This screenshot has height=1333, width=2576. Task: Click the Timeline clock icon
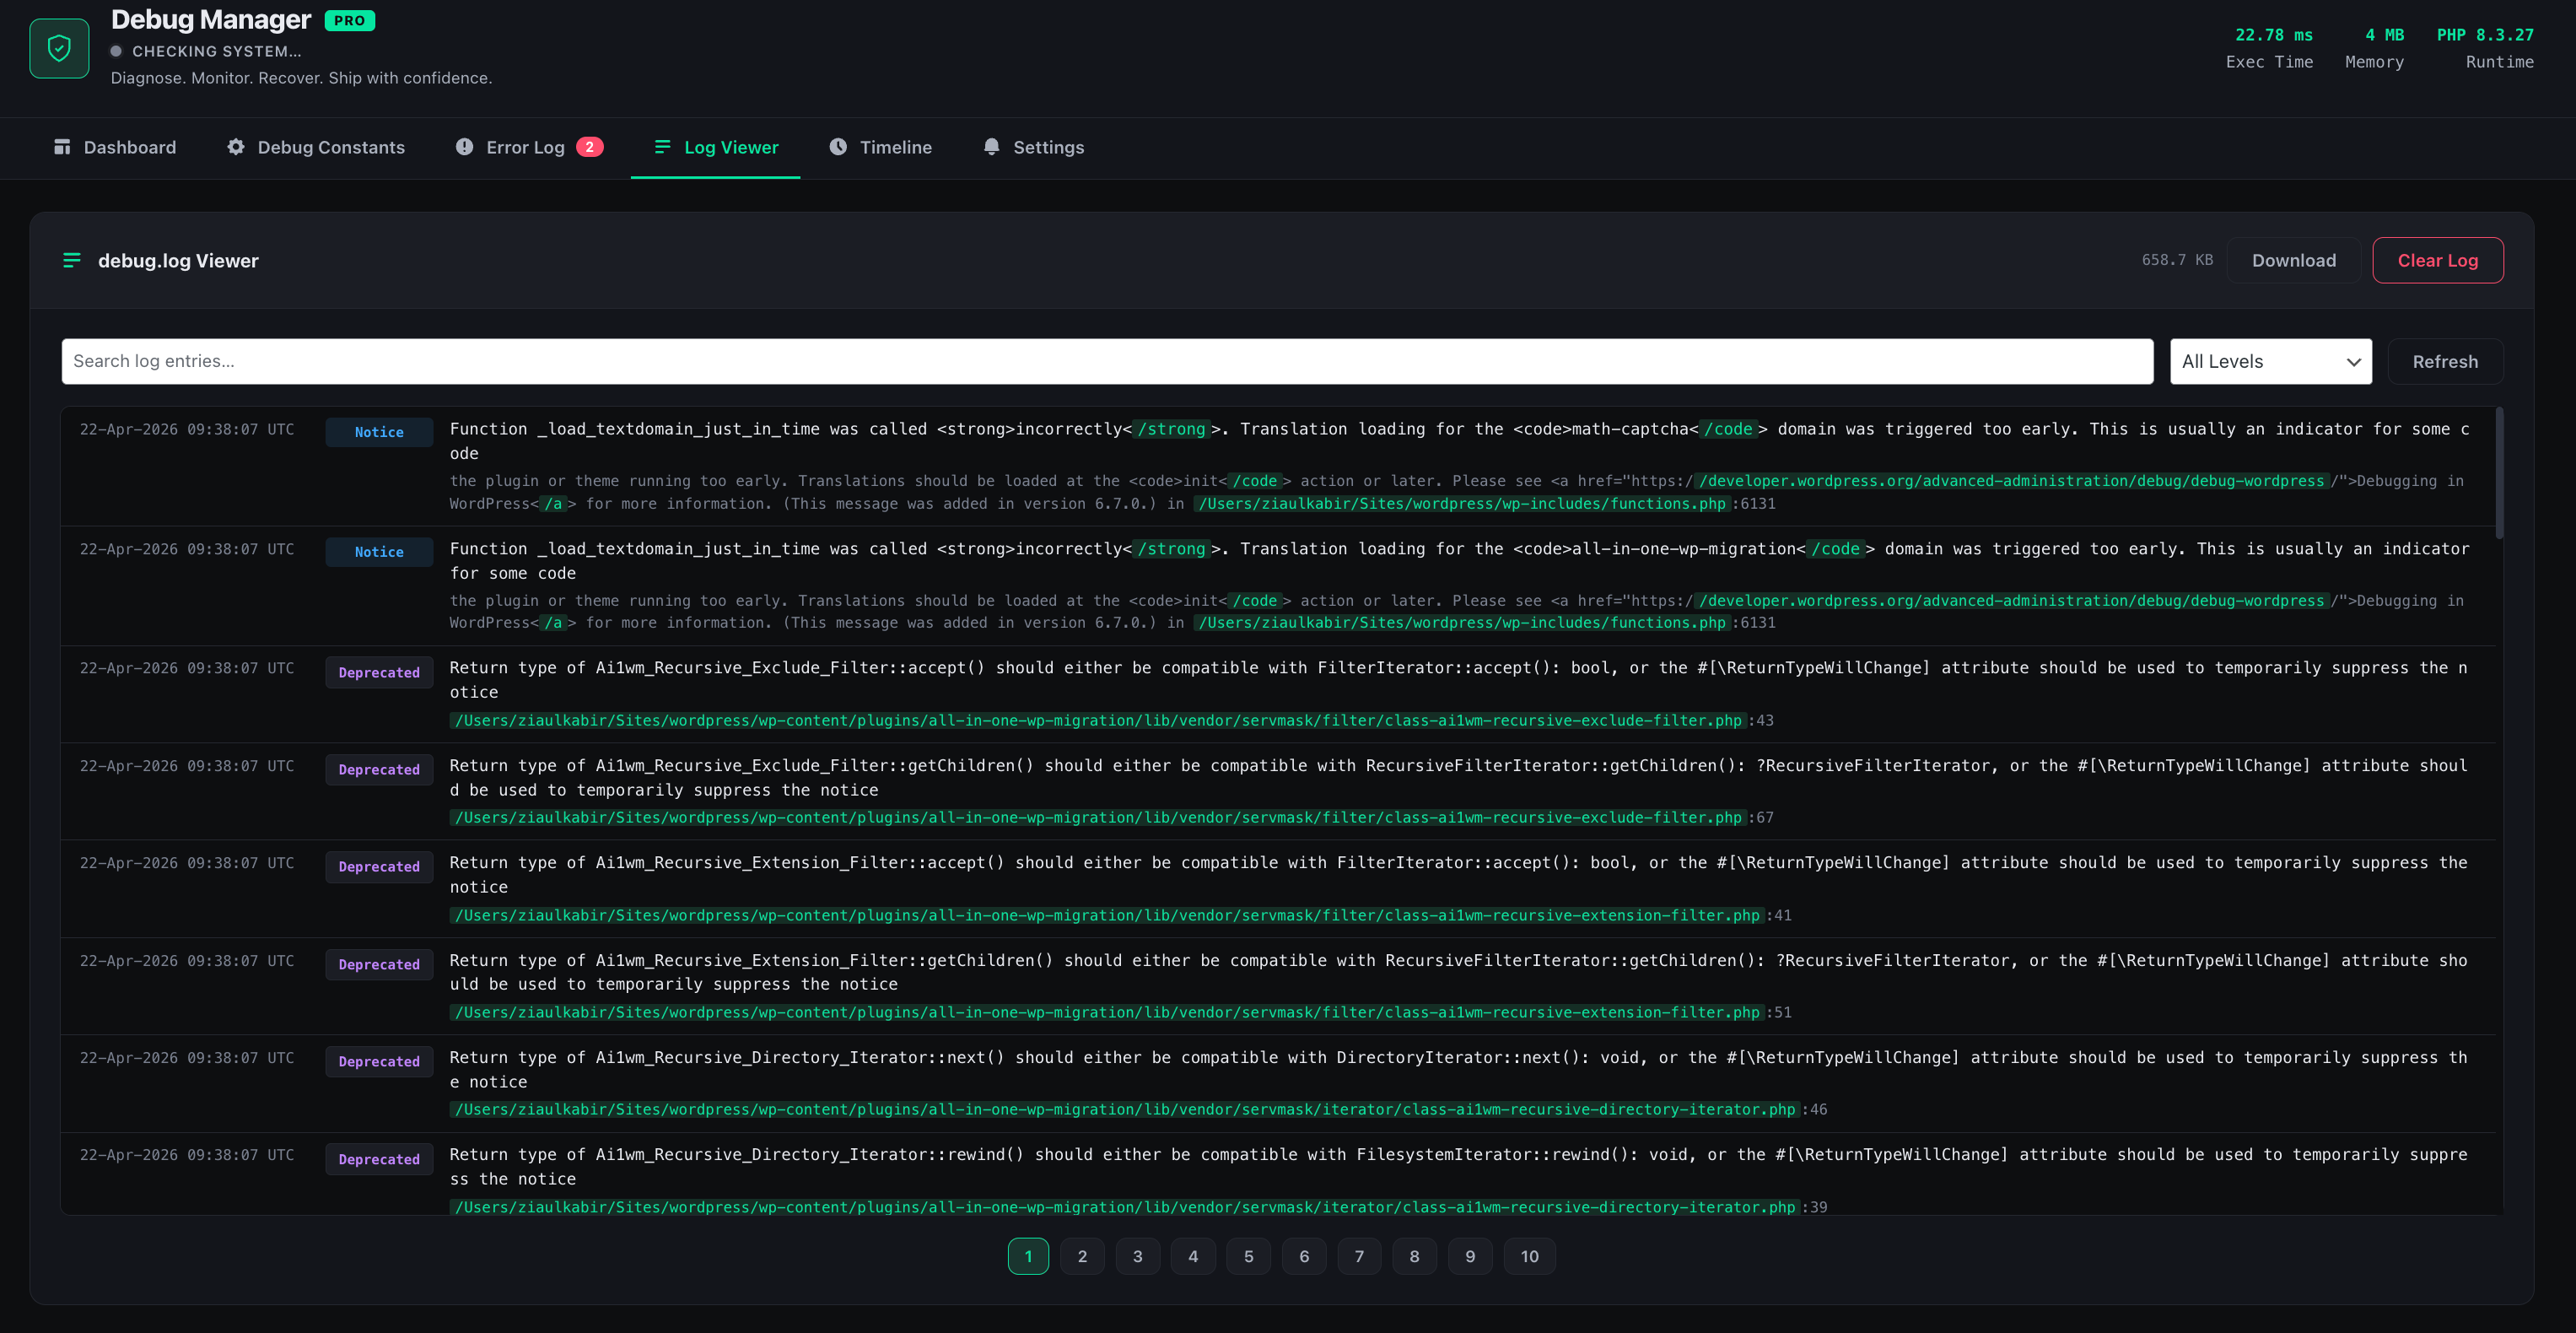[838, 147]
